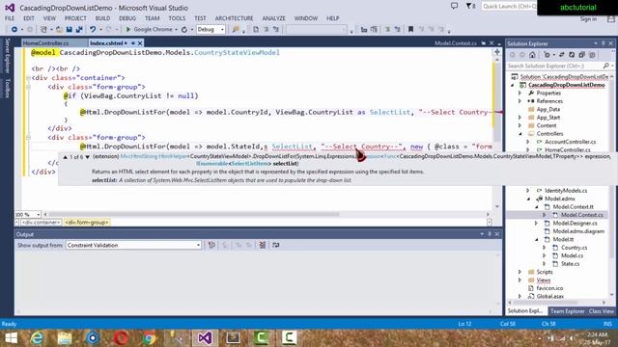The height and width of the screenshot is (347, 618).
Task: Open the Debug configuration dropdown
Action: click(x=222, y=30)
